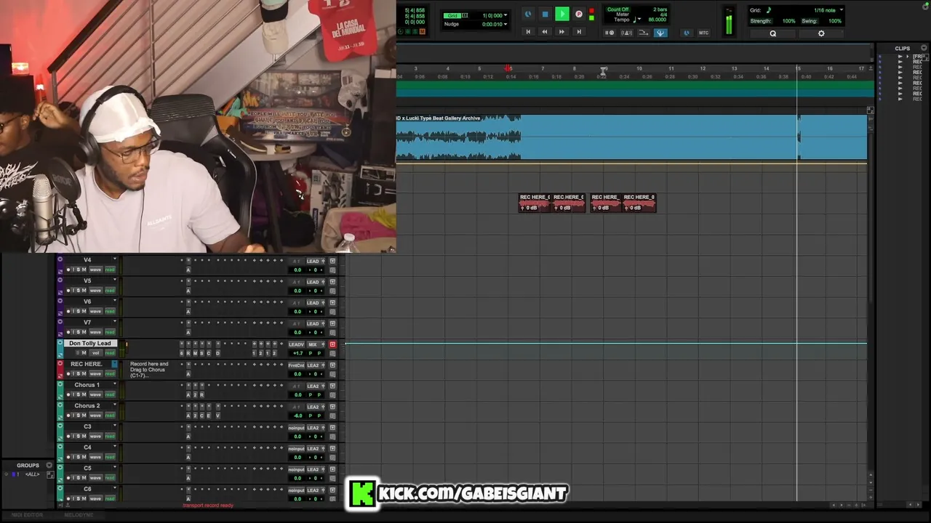
Task: Open the MIDI EDITOR tab
Action: 28,515
